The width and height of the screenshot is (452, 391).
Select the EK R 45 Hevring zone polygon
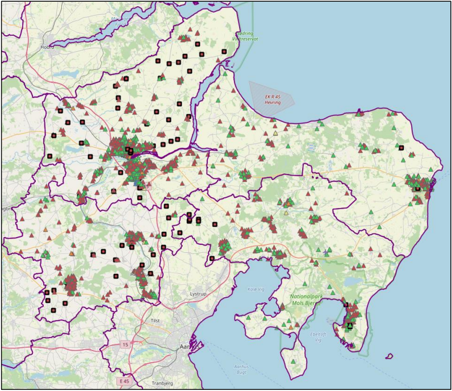tap(271, 96)
